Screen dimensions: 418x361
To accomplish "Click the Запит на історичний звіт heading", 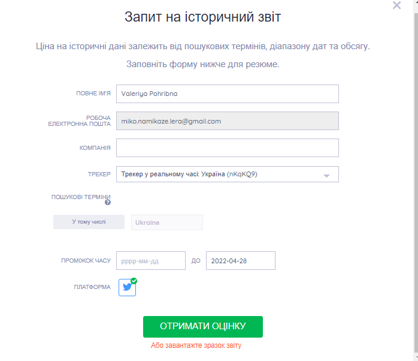I will pyautogui.click(x=202, y=17).
